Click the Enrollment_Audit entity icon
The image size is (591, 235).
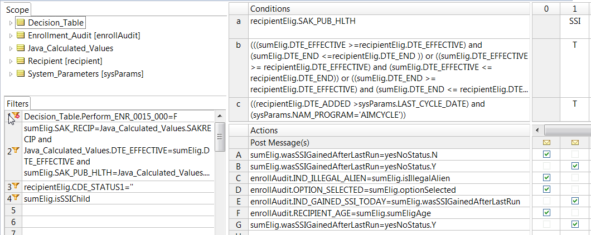[x=21, y=36]
